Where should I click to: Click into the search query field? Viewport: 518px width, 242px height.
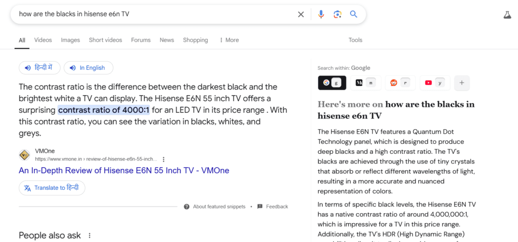[x=155, y=14]
